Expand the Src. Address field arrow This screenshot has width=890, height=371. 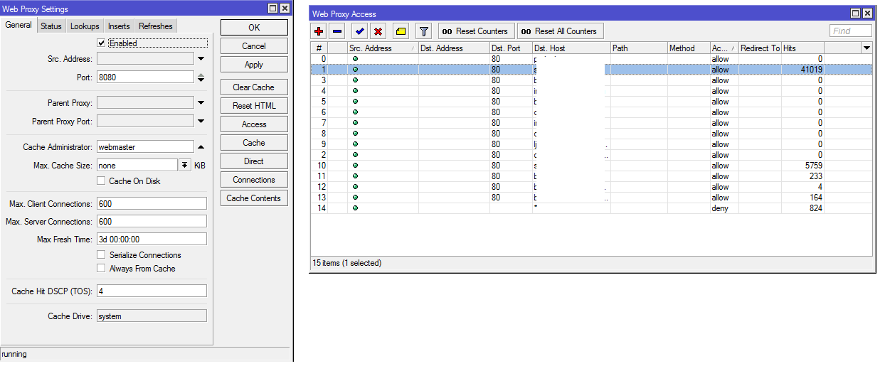coord(201,59)
